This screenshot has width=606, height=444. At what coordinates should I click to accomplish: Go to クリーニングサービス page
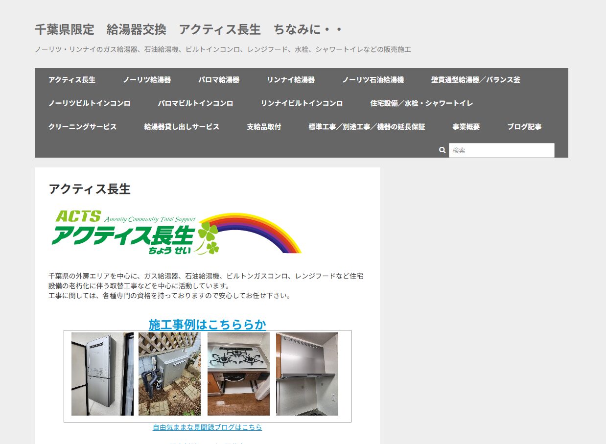(82, 127)
